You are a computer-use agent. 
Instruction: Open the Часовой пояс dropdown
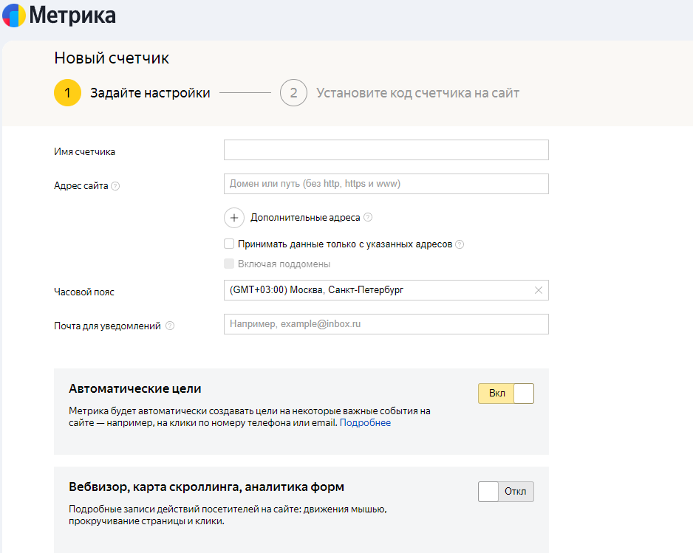[377, 290]
